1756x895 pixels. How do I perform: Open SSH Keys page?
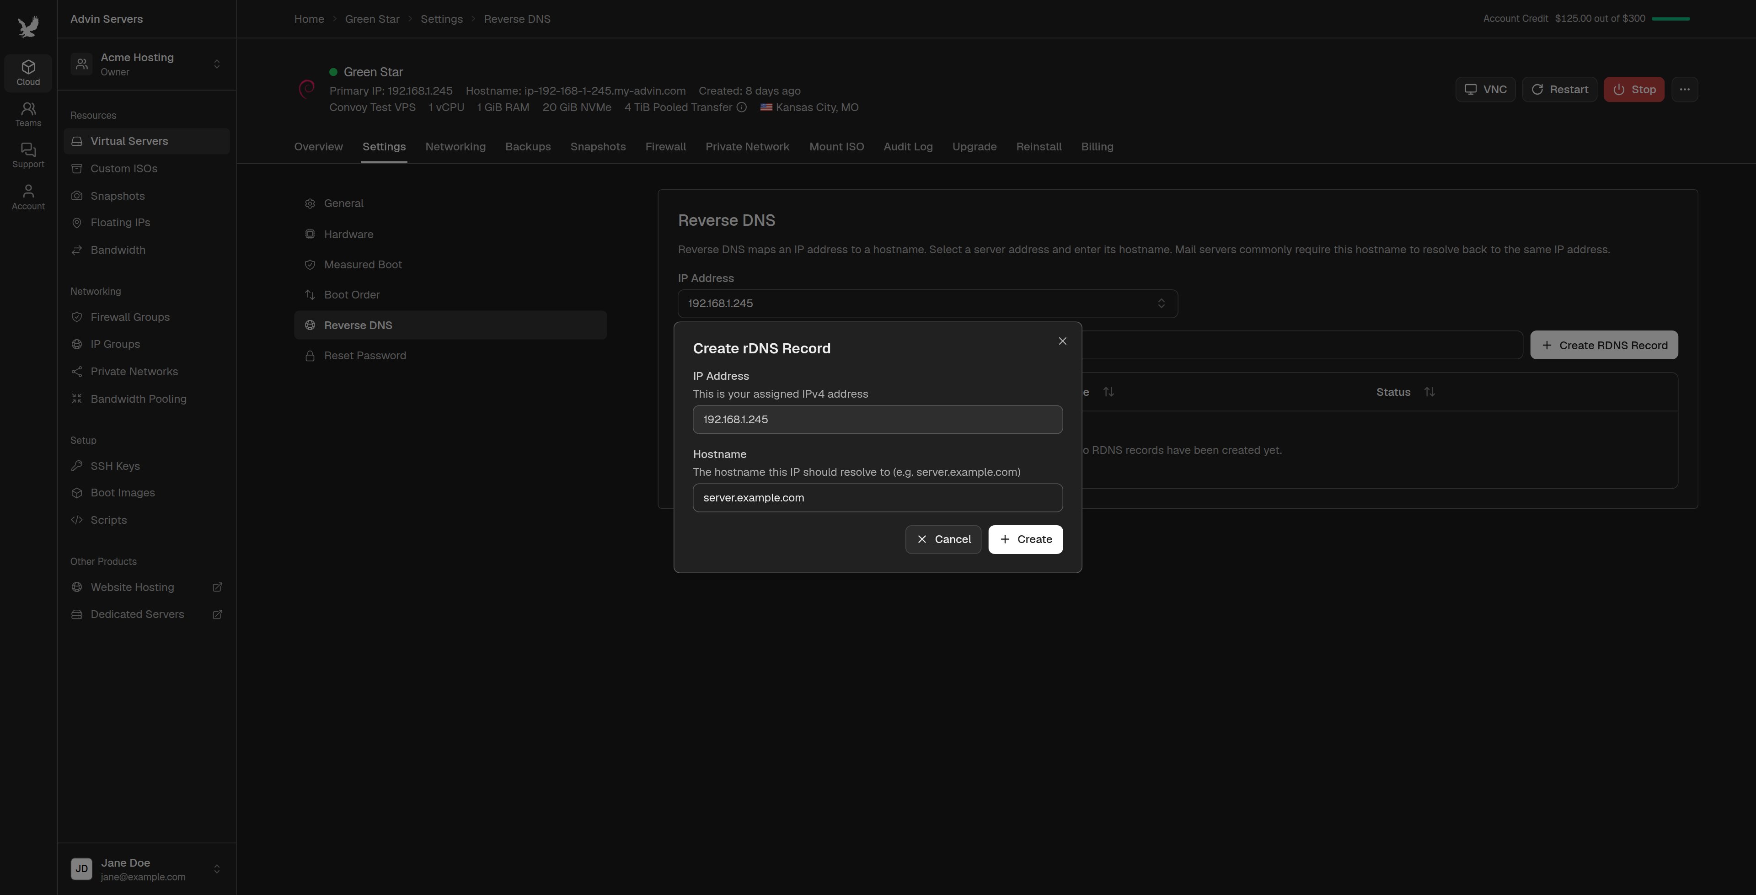coord(146,466)
